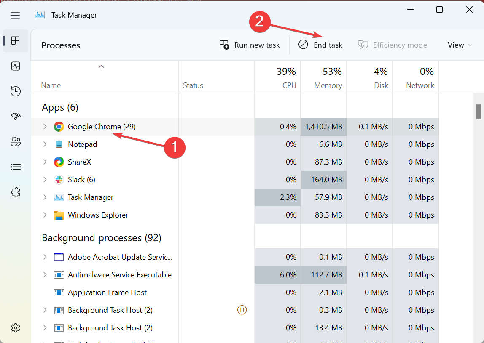Click the Adobe Acrobat Update Service icon
This screenshot has height=343, width=484.
(x=59, y=257)
